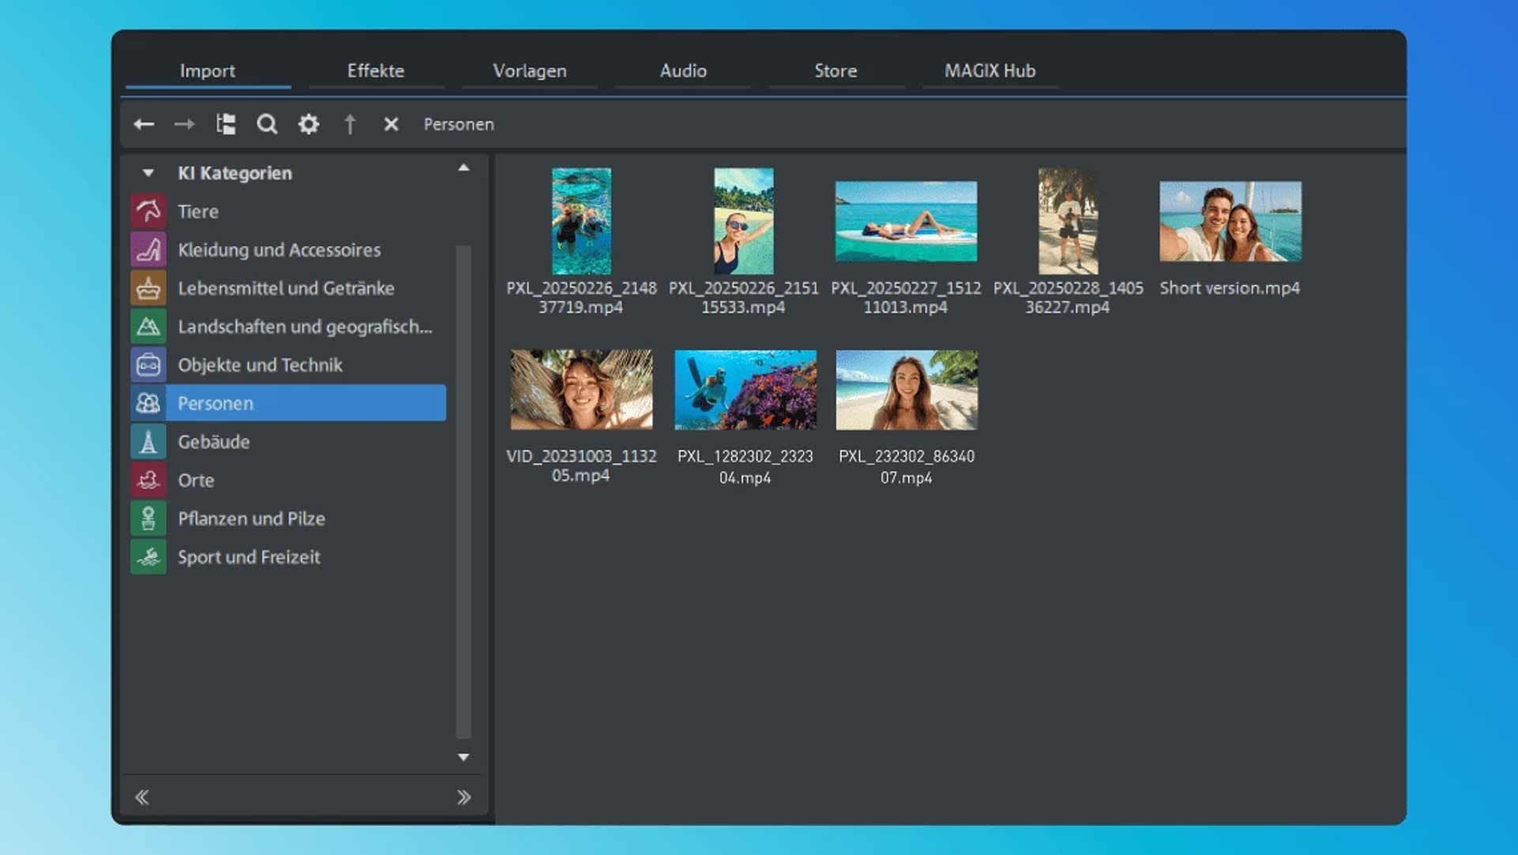
Task: Select the Tiere category icon
Action: 149,211
